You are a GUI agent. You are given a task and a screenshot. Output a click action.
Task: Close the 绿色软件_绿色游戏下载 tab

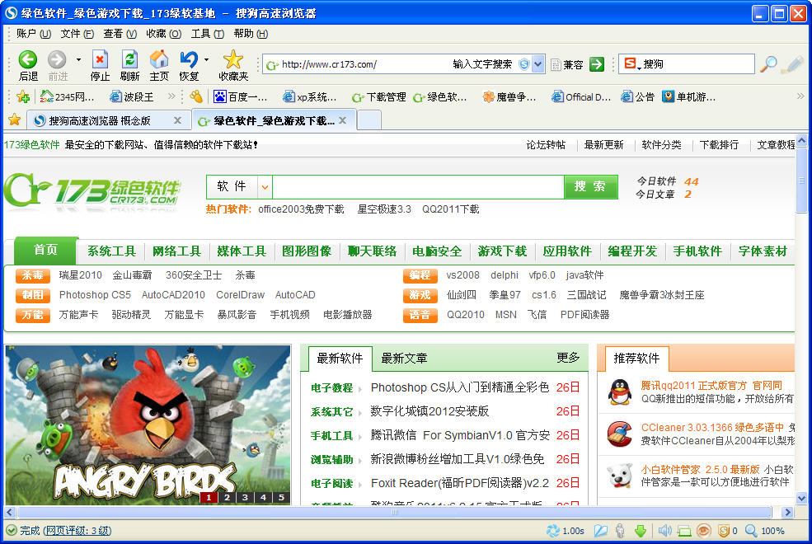point(342,120)
